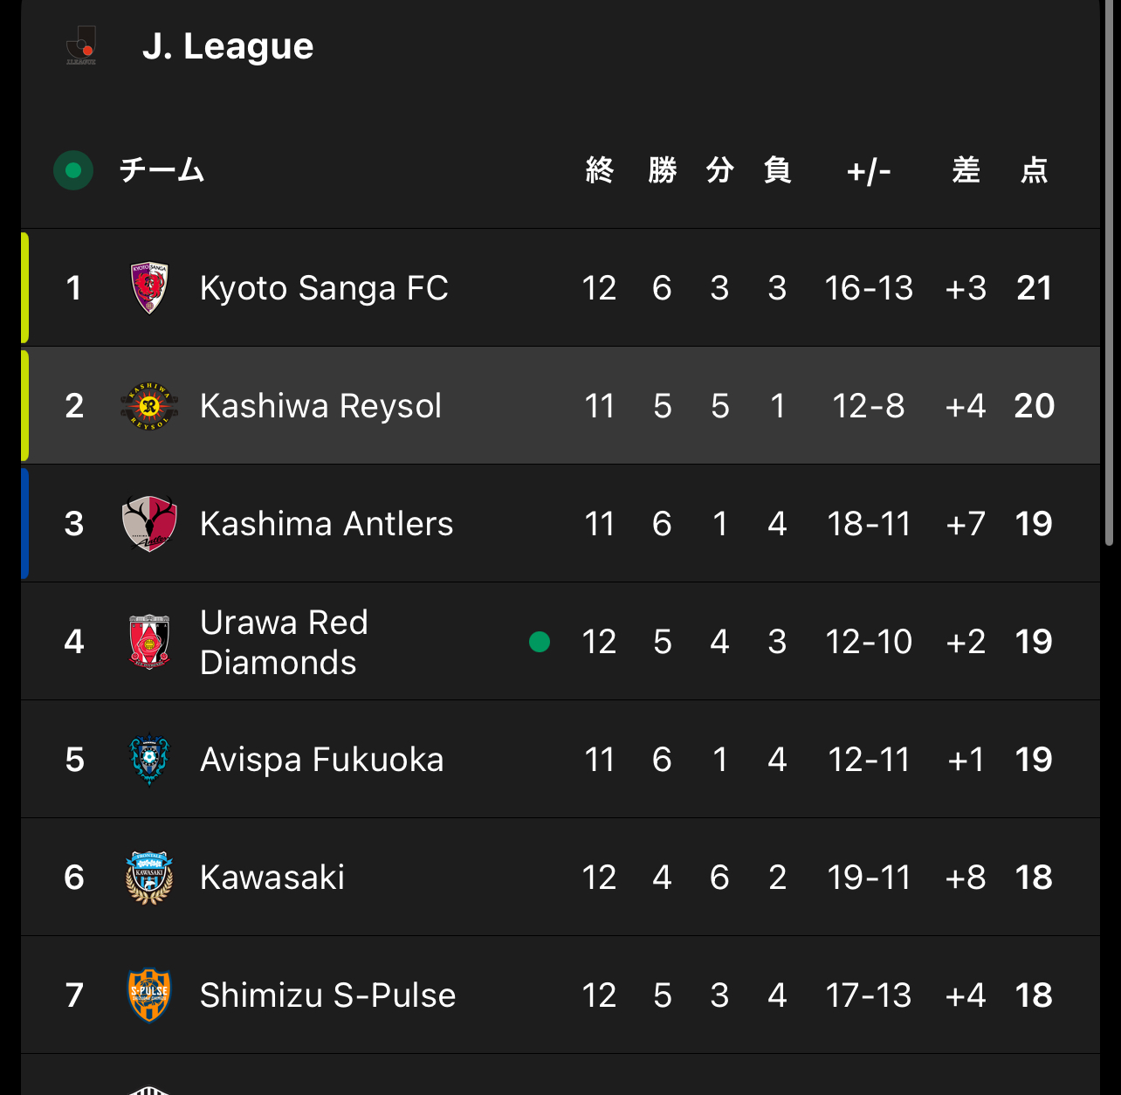Tap the 終 matches played header
The width and height of the screenshot is (1121, 1095).
[600, 170]
